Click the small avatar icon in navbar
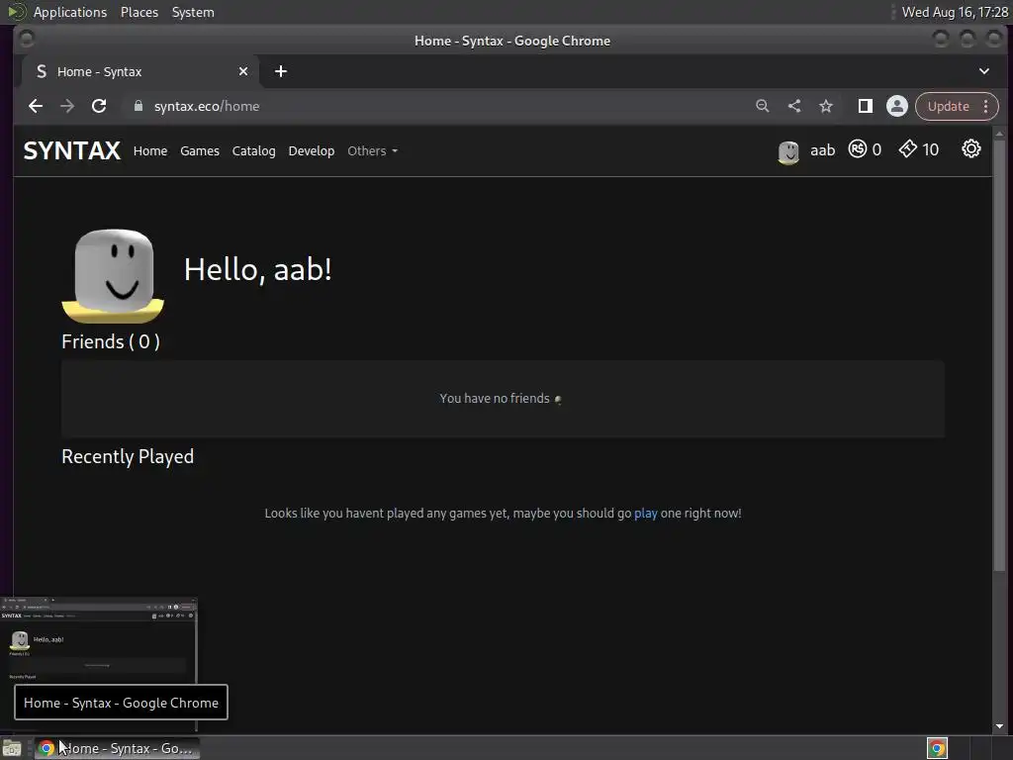 788,151
